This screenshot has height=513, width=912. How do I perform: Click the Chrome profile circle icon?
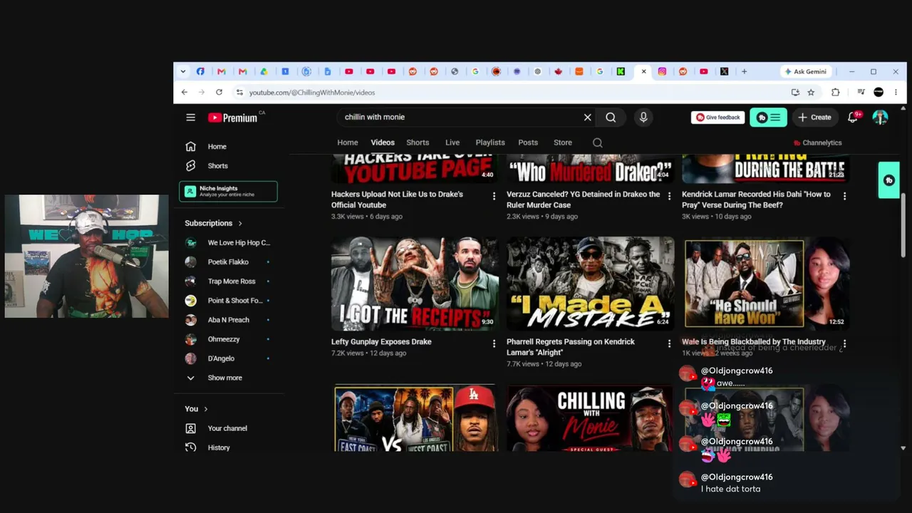tap(879, 92)
